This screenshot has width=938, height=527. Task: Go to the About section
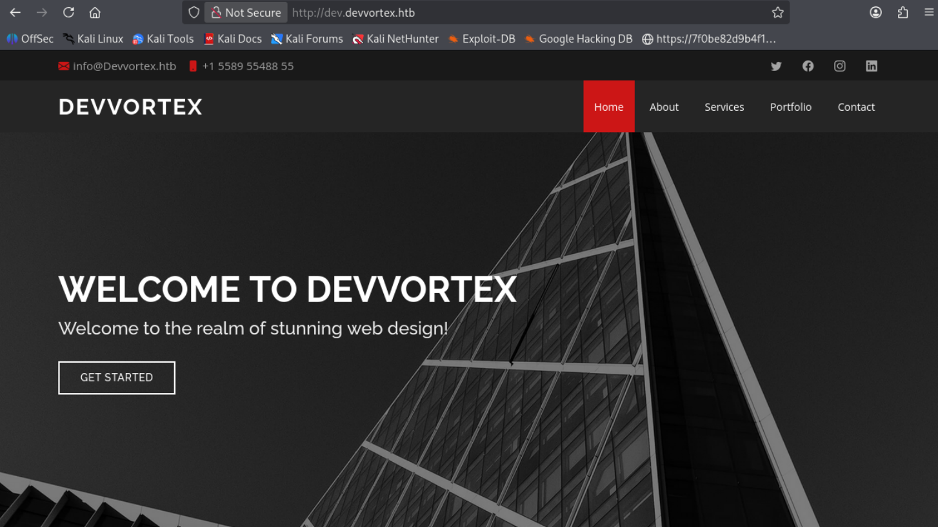coord(664,107)
